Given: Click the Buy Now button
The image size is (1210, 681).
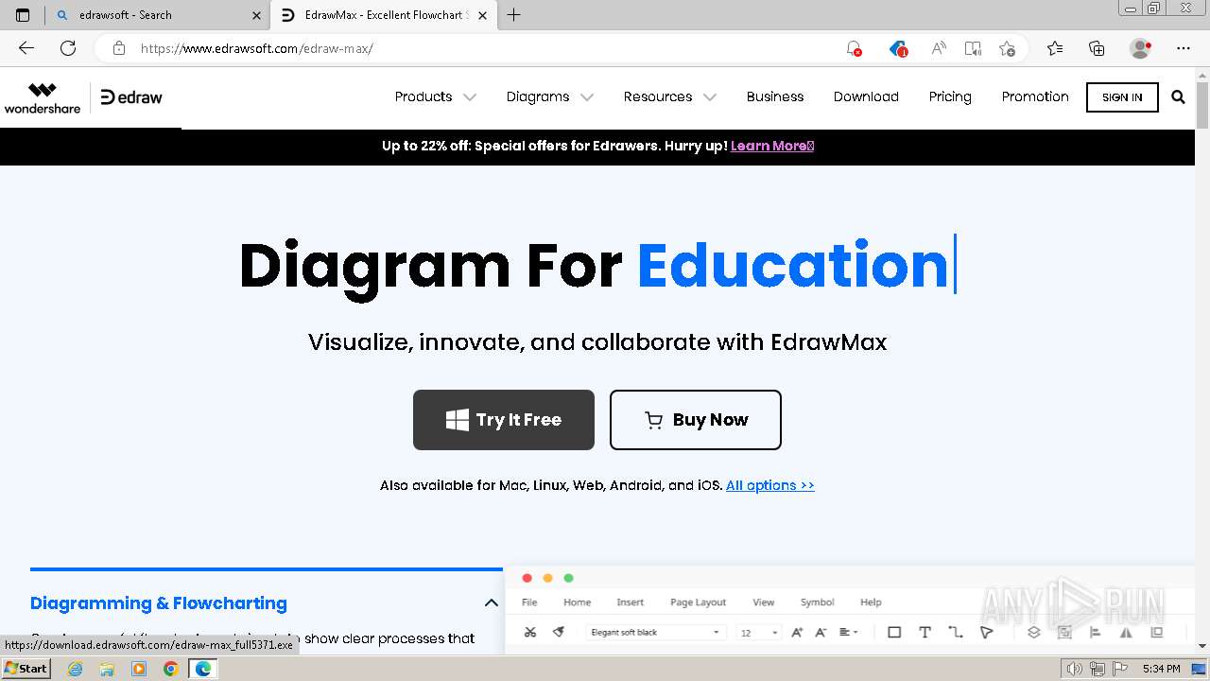Looking at the screenshot, I should (696, 420).
